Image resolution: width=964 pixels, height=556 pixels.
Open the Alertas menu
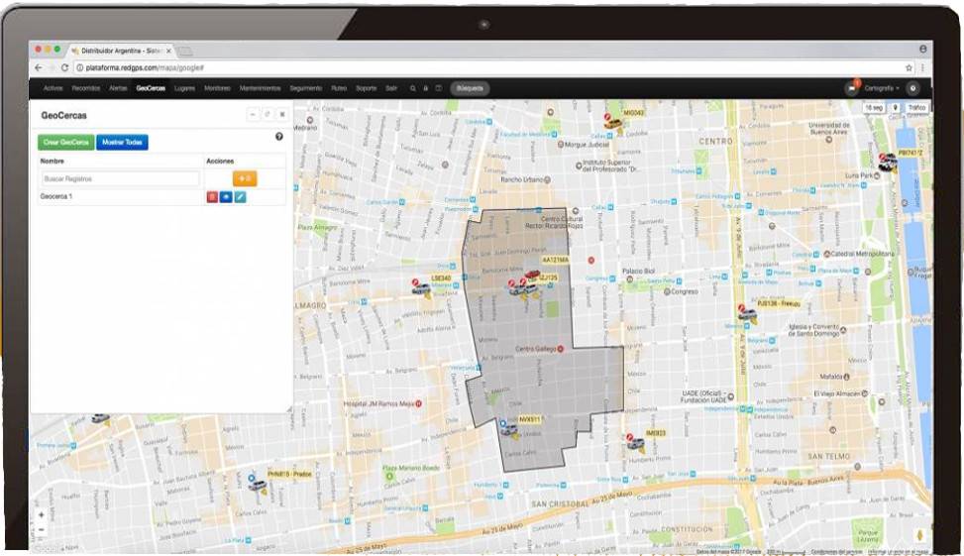tap(118, 88)
